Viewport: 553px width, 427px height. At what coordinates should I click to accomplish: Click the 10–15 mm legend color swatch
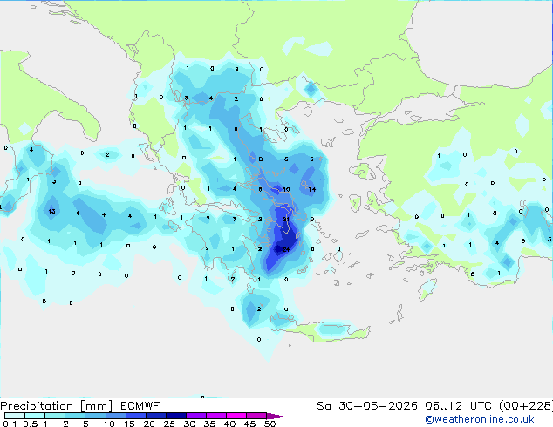click(x=115, y=416)
